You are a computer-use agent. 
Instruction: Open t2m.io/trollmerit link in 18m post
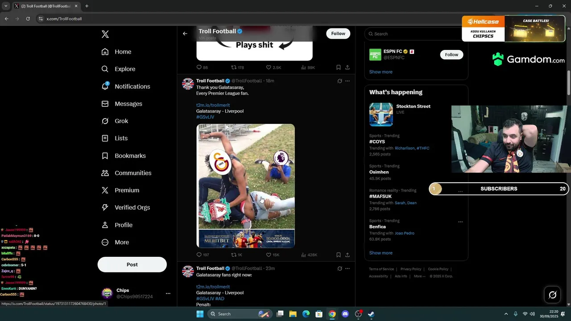pyautogui.click(x=213, y=105)
